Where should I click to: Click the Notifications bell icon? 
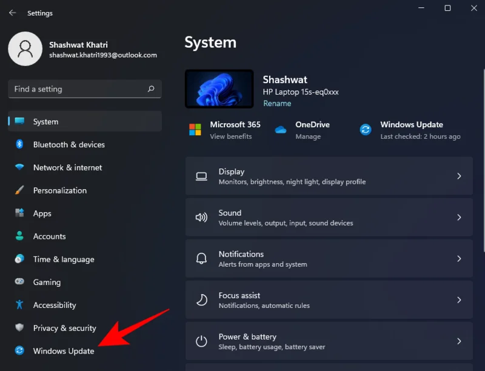202,258
